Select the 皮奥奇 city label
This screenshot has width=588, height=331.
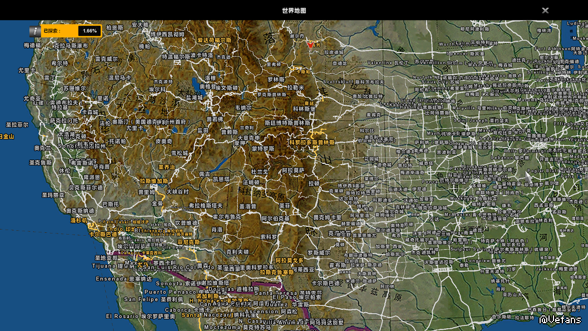(164, 142)
